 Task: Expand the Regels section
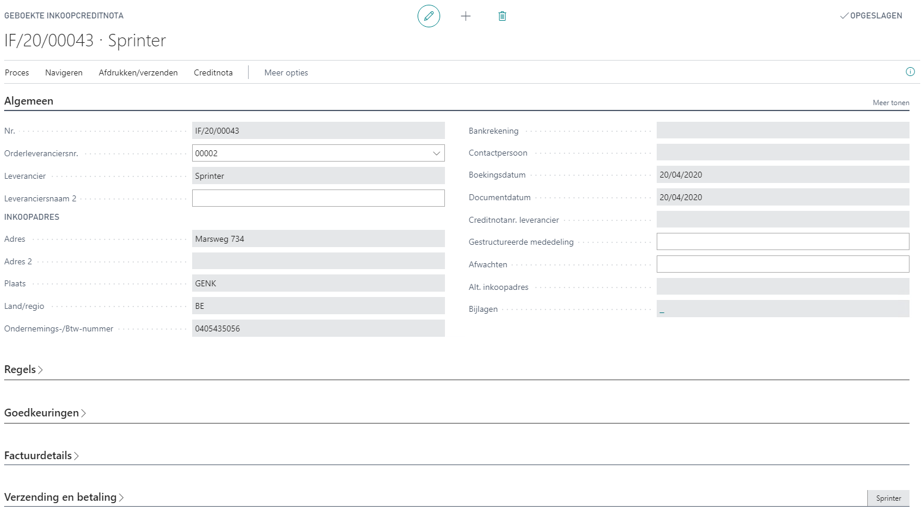[23, 369]
